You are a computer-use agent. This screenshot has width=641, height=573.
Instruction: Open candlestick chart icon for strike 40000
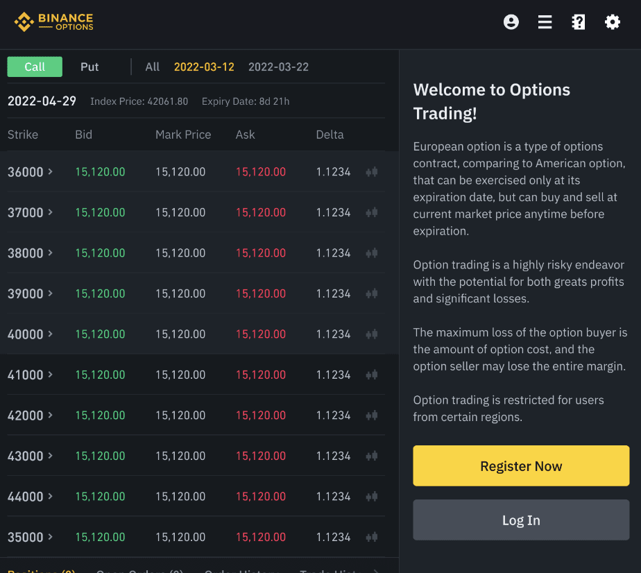pyautogui.click(x=372, y=334)
